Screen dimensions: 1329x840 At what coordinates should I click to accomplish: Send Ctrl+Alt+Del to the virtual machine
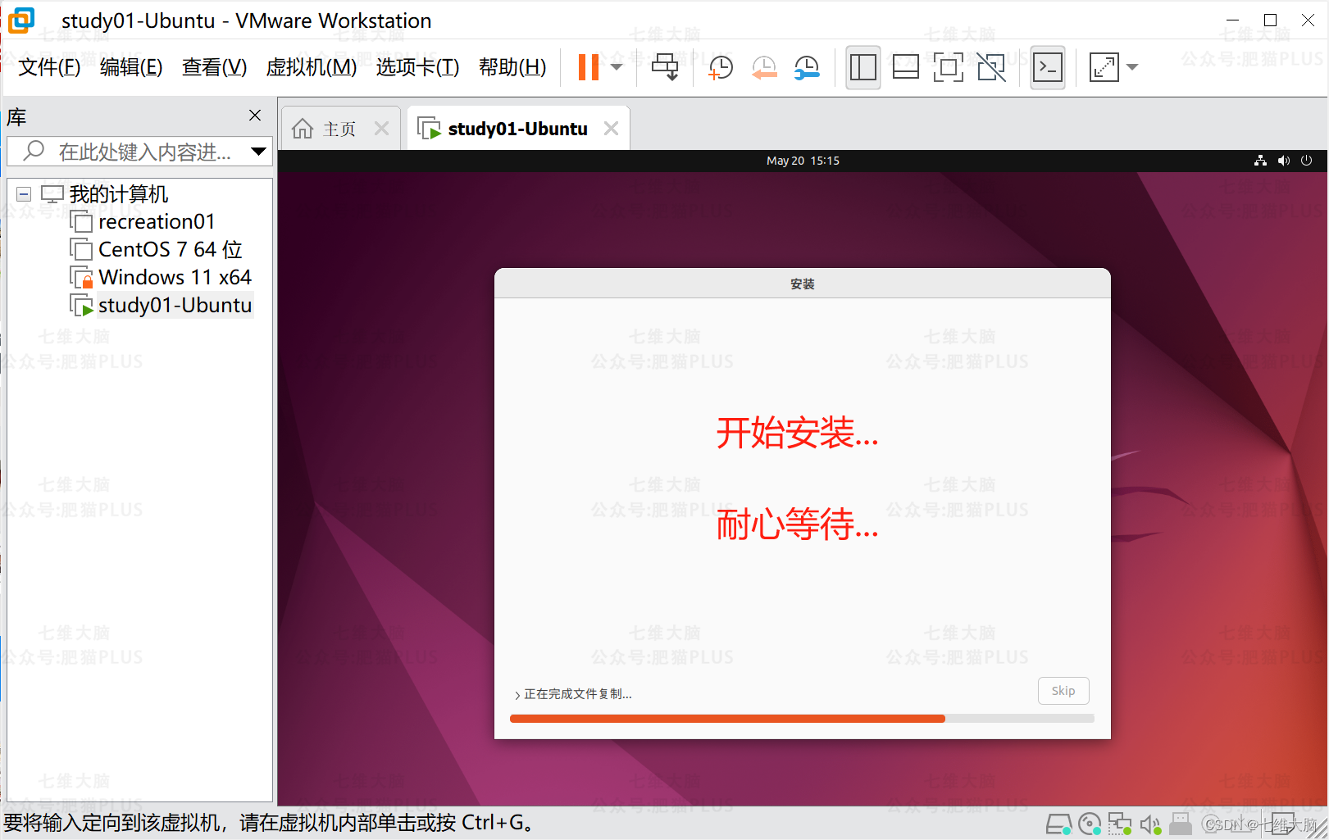coord(665,67)
